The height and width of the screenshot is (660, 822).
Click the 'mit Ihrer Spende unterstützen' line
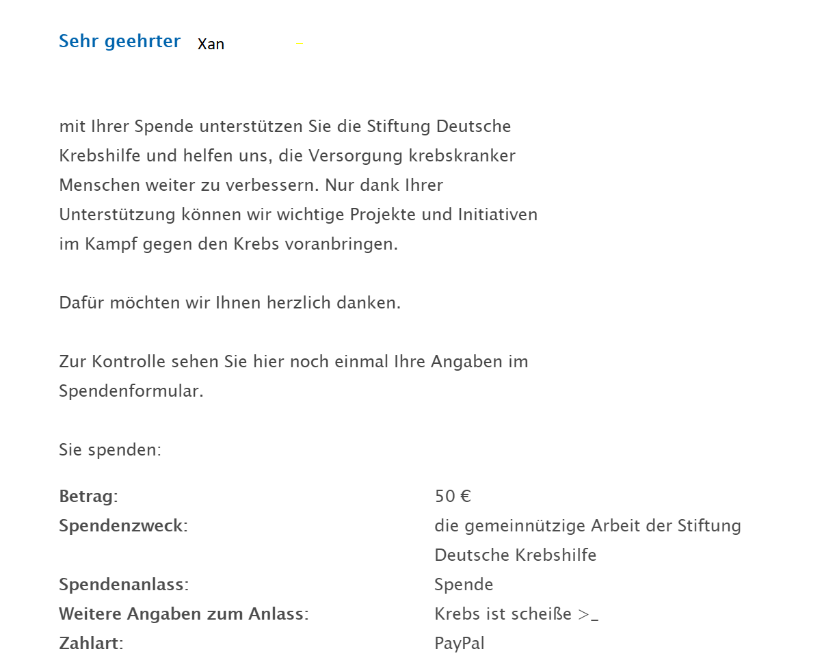(x=285, y=127)
